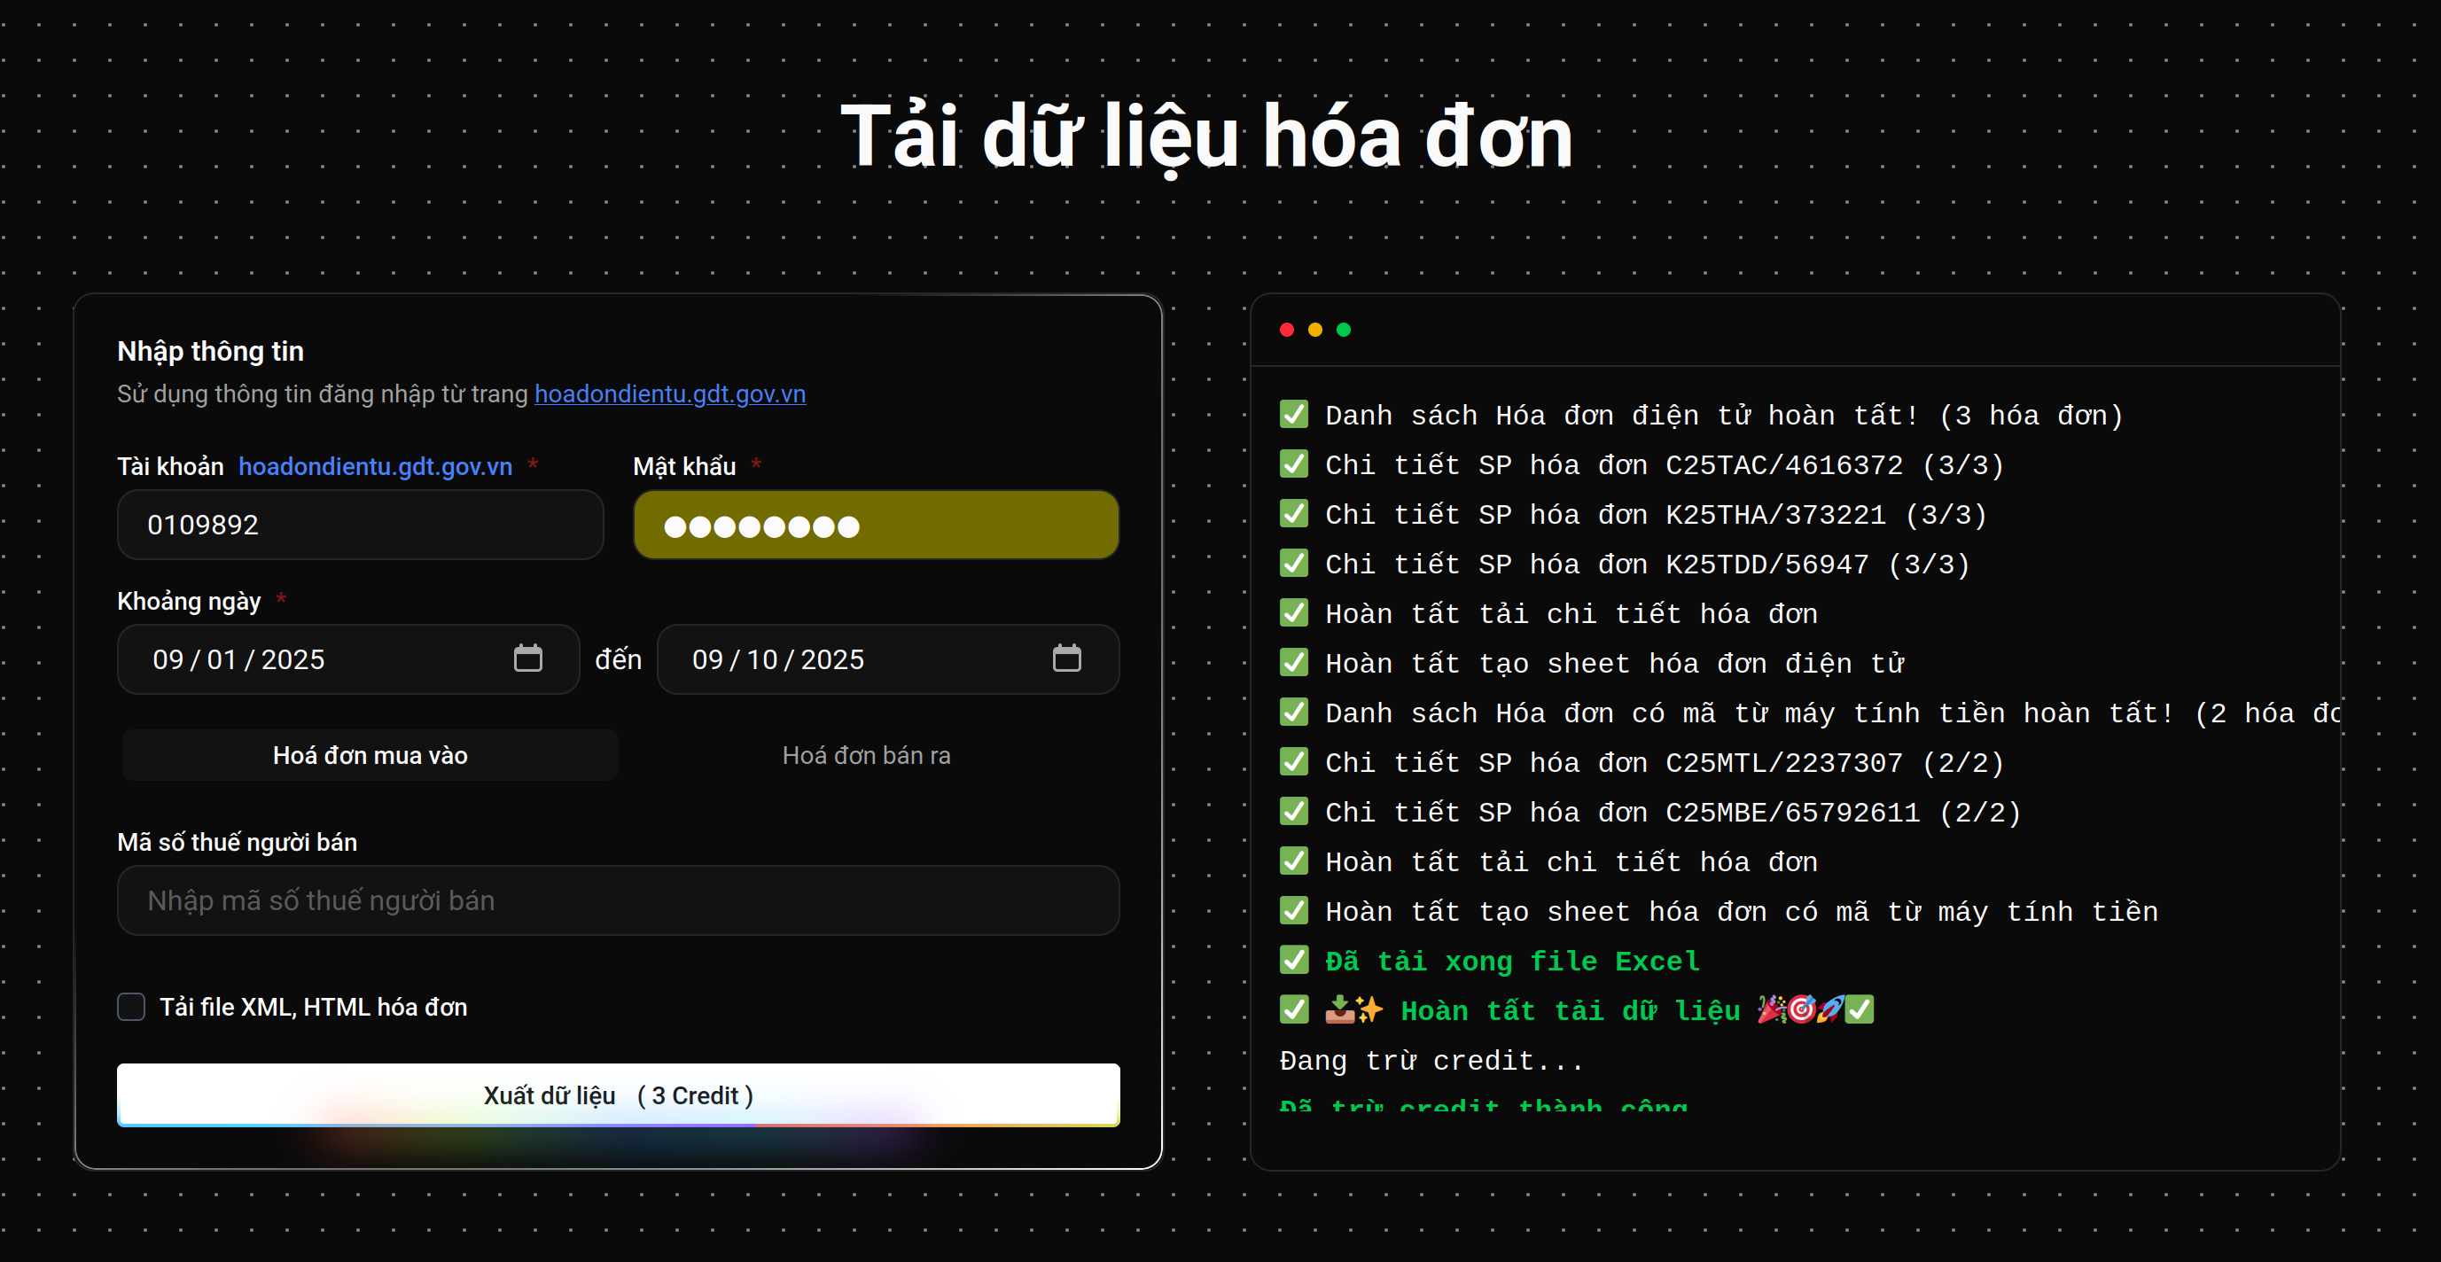Click the start date field 09/01/2025
2441x1262 pixels.
(347, 659)
